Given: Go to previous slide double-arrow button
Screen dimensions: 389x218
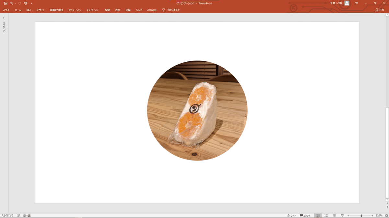Looking at the screenshot, I should point(387,203).
